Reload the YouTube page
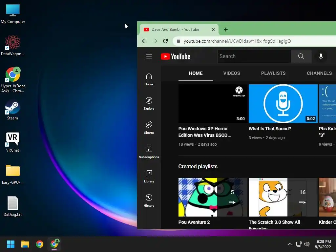 (165, 41)
